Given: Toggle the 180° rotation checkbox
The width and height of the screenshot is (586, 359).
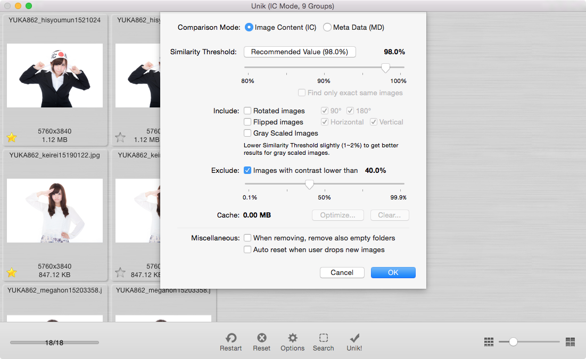Looking at the screenshot, I should point(350,111).
